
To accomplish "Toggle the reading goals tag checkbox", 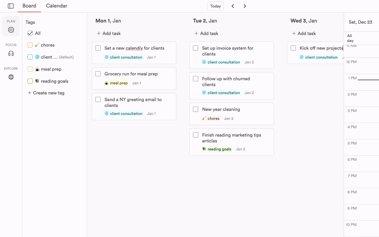I will pos(30,81).
